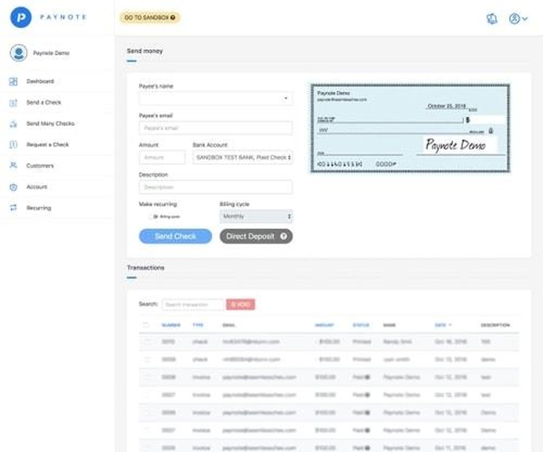Click the Paynote Demo signature on check

(x=456, y=145)
